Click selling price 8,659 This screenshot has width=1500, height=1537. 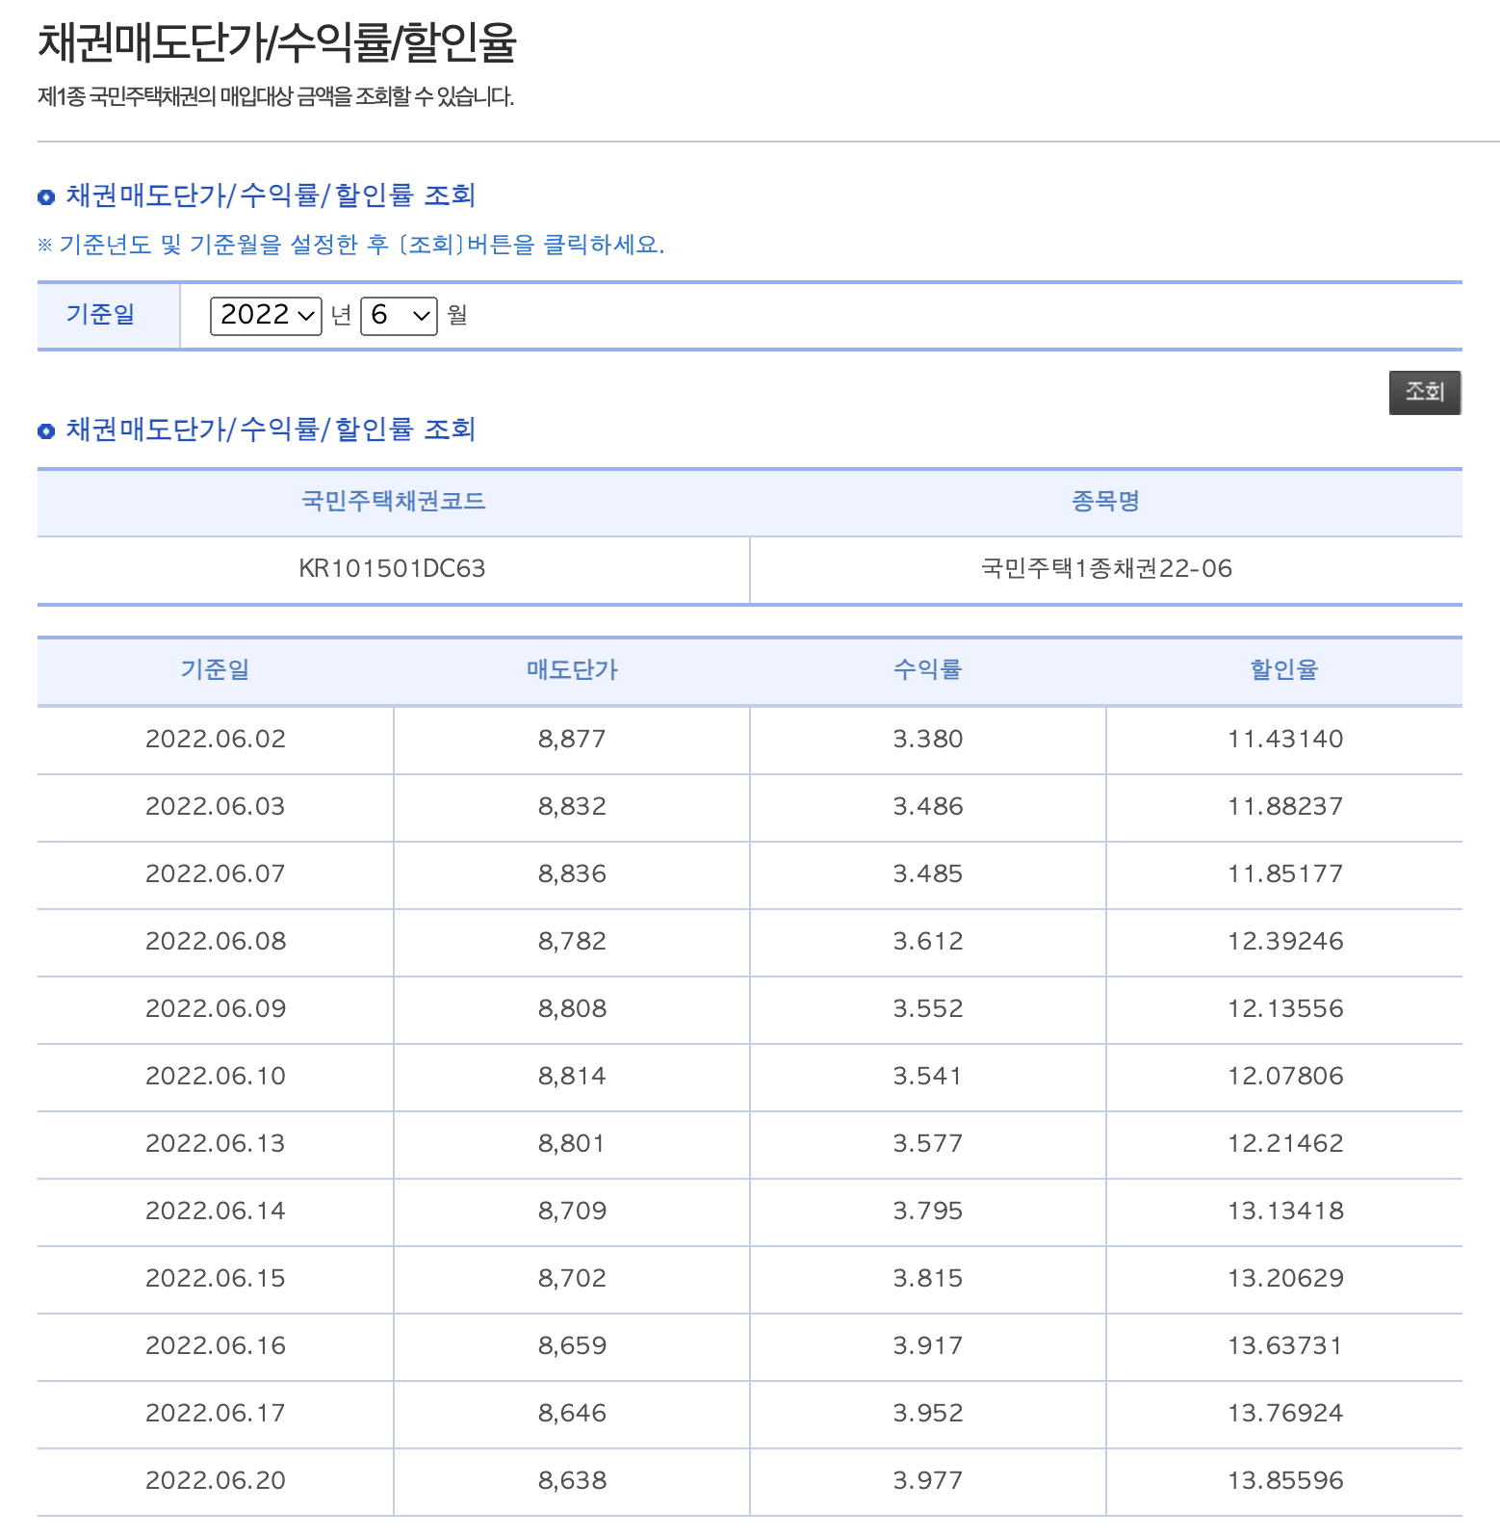(572, 1346)
